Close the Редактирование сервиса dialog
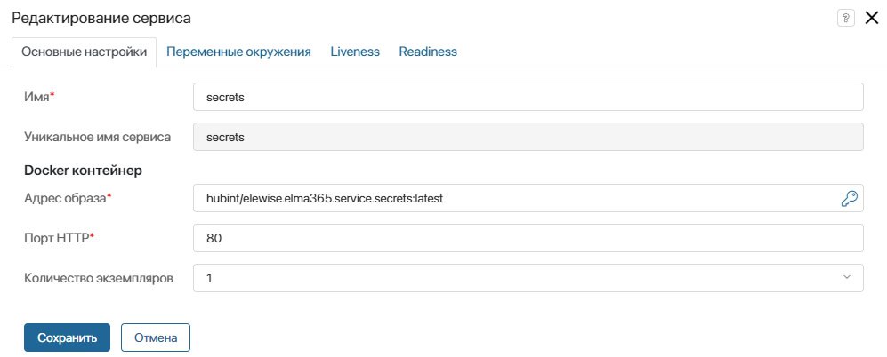This screenshot has height=357, width=887. tap(872, 18)
